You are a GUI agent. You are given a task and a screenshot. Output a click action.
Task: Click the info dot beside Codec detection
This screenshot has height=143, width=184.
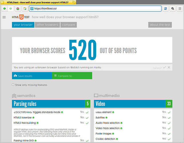point(117,139)
